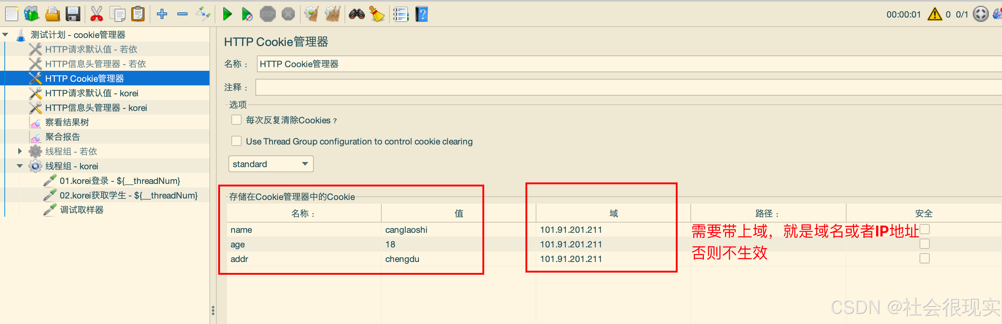The width and height of the screenshot is (1002, 324).
Task: Click the 安全 column header
Action: tap(924, 213)
